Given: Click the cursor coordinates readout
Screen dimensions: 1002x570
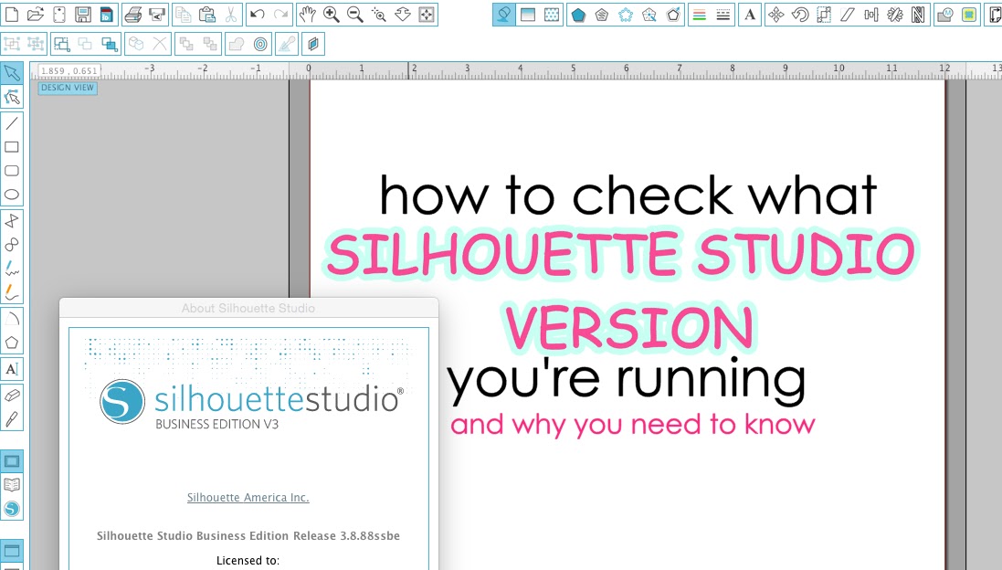Looking at the screenshot, I should click(x=69, y=71).
